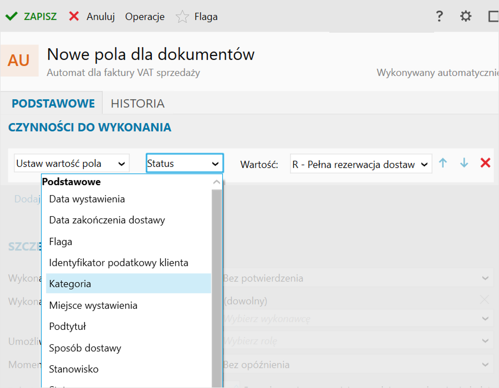Image resolution: width=499 pixels, height=388 pixels.
Task: Open help via the question mark icon
Action: pos(439,17)
